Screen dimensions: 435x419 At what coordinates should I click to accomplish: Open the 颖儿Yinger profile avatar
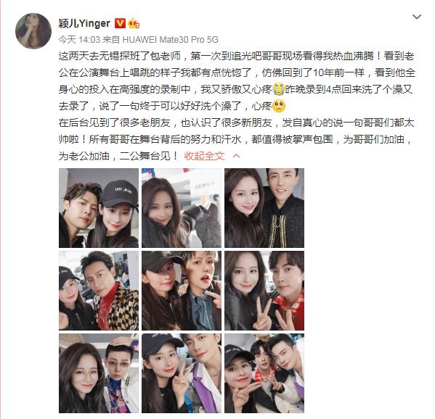[x=33, y=31]
